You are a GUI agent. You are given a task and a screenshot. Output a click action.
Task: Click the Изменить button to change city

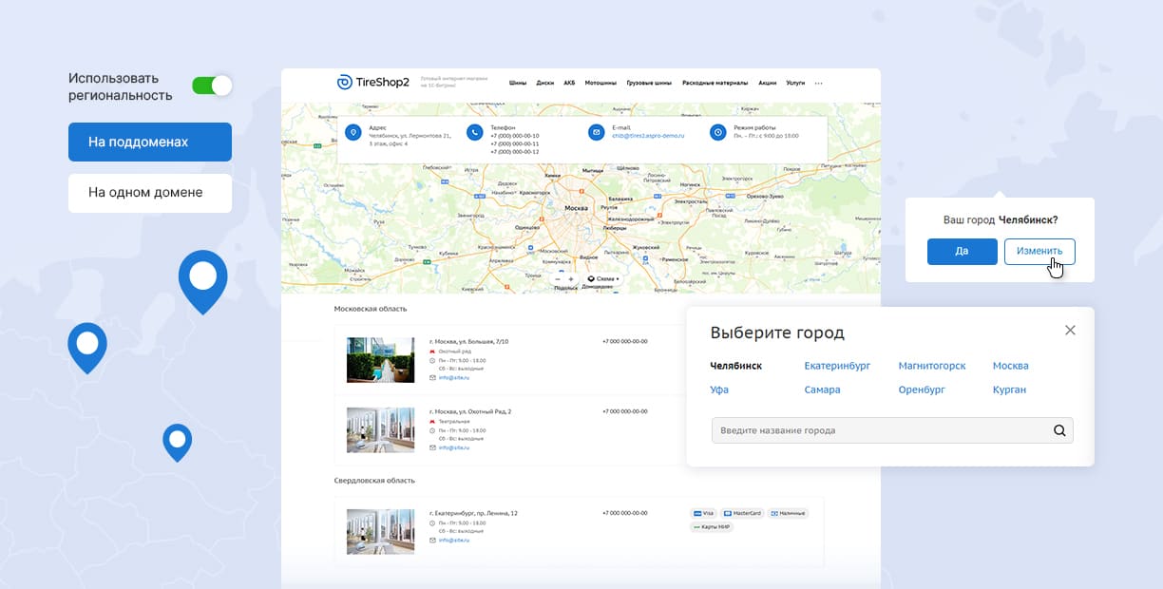[x=1039, y=251]
